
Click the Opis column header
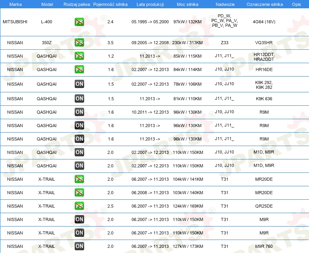tap(296, 4)
